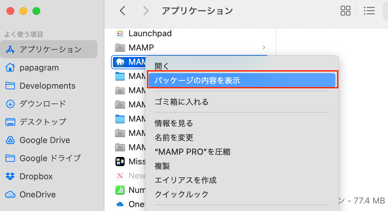Click the green zoom window button
The height and width of the screenshot is (211, 388).
(36, 11)
